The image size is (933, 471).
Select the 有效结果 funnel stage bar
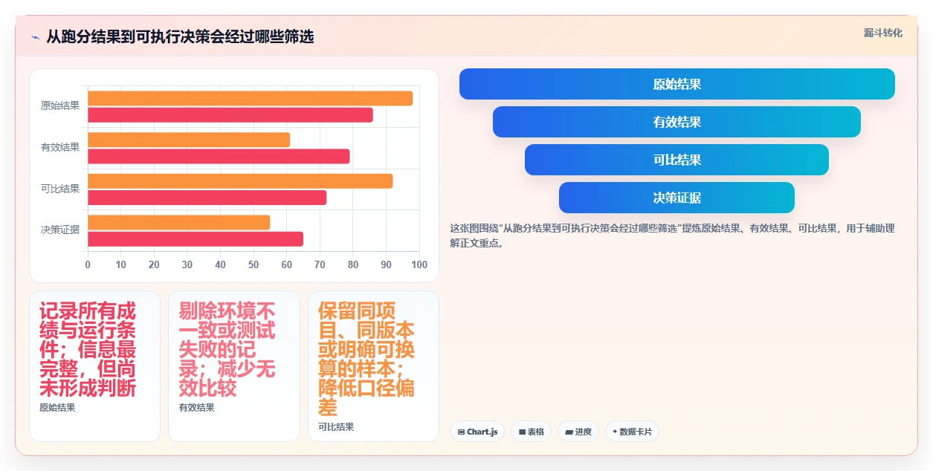tap(677, 122)
